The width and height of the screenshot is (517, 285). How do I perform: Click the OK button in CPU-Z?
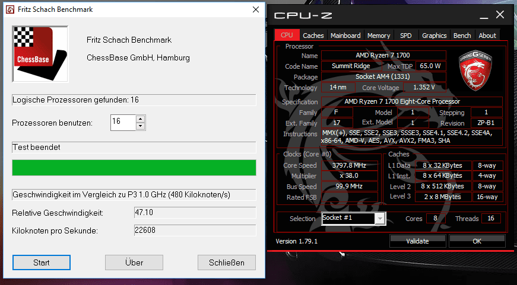[x=477, y=241]
